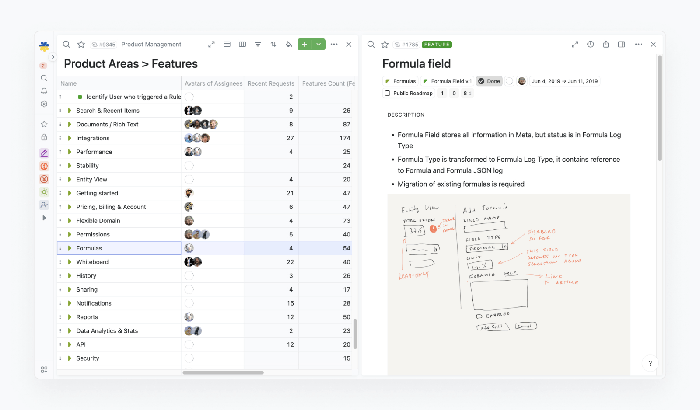Check the Public Roadmap checkbox

388,93
